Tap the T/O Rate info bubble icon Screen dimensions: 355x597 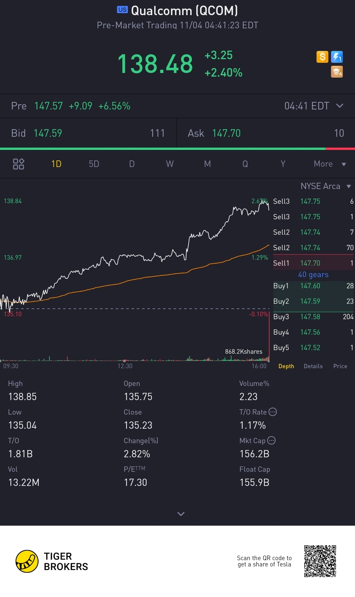pyautogui.click(x=272, y=412)
